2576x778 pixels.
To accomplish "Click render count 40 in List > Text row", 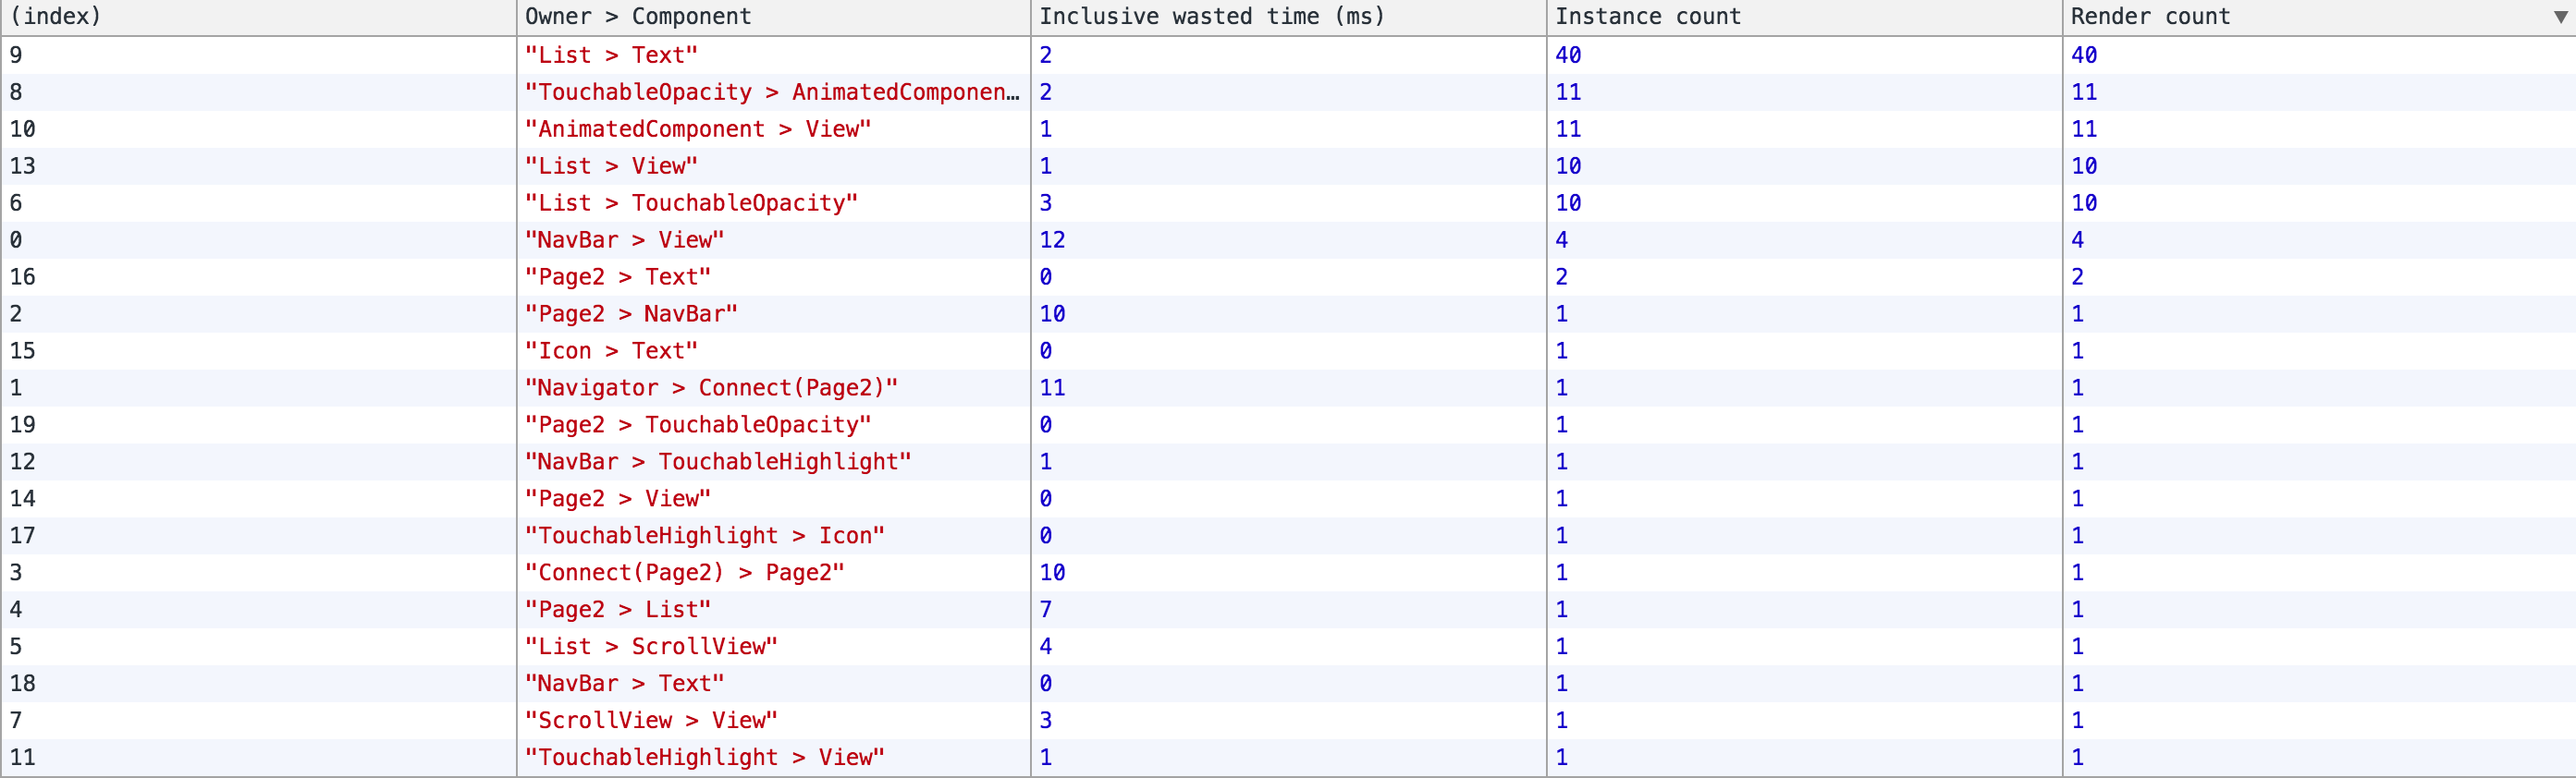I will point(2084,55).
